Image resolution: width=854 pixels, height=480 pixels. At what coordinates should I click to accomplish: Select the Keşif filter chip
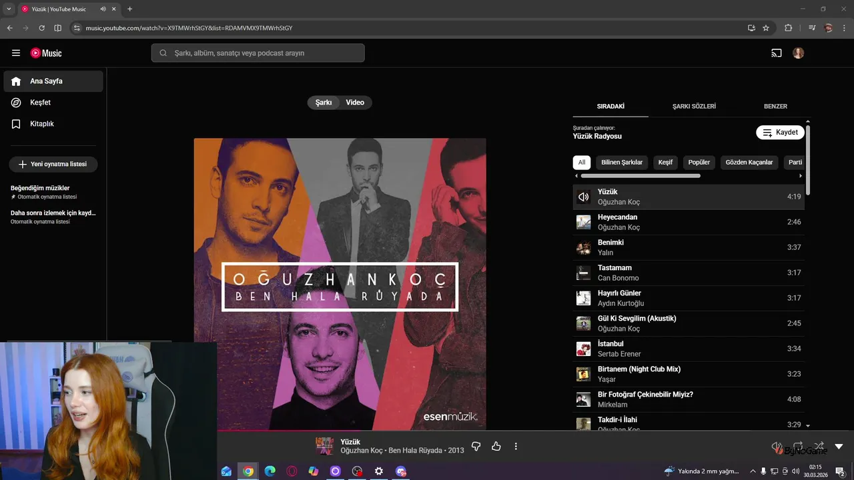665,162
